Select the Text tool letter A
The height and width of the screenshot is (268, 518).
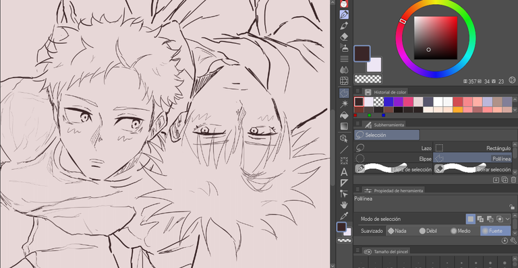(344, 172)
